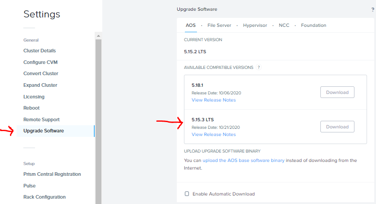Image resolution: width=376 pixels, height=204 pixels.
Task: Click upload the AOS base software binary link
Action: pyautogui.click(x=243, y=161)
